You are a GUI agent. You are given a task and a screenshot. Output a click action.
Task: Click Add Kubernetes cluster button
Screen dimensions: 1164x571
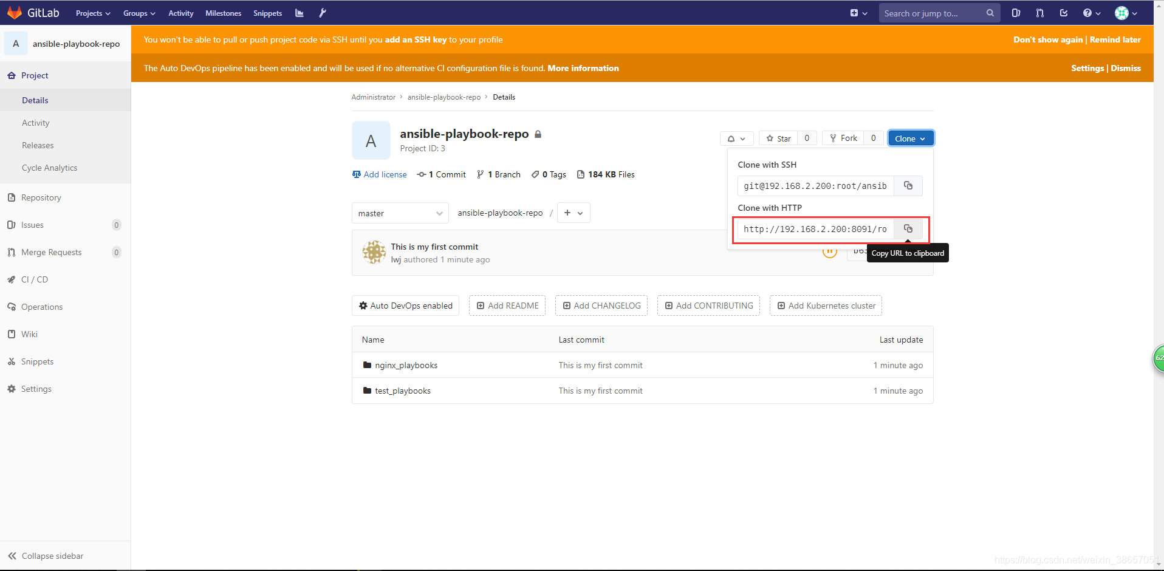pyautogui.click(x=826, y=306)
